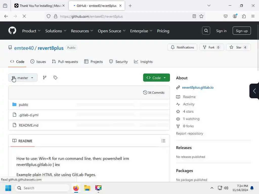Switch to Thank You For Installing tab
The image size is (259, 194).
[x=38, y=6]
